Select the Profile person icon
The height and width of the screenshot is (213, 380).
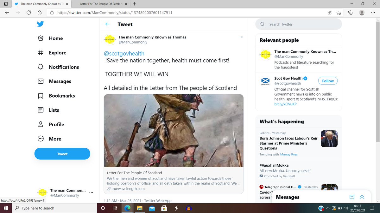(x=41, y=124)
